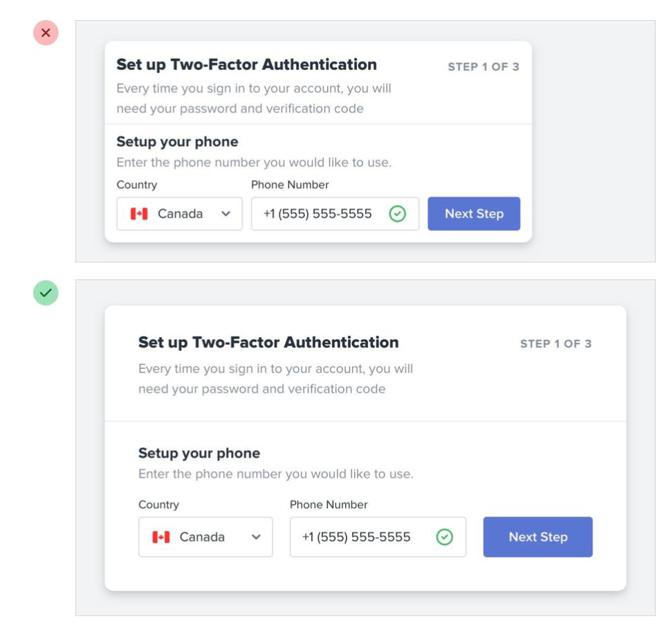
Task: Focus the Phone Number field in red-X example
Action: click(318, 214)
